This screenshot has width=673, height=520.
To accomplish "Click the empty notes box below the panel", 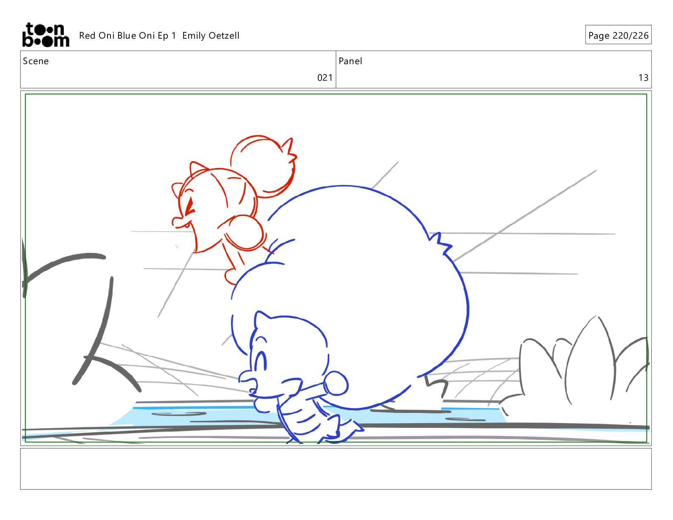I will point(336,469).
